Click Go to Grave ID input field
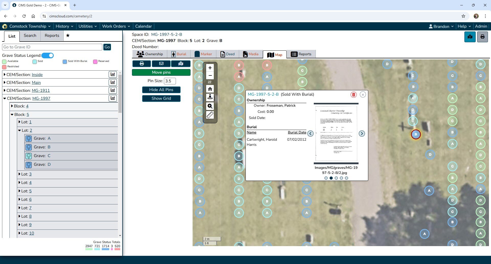 [x=52, y=47]
